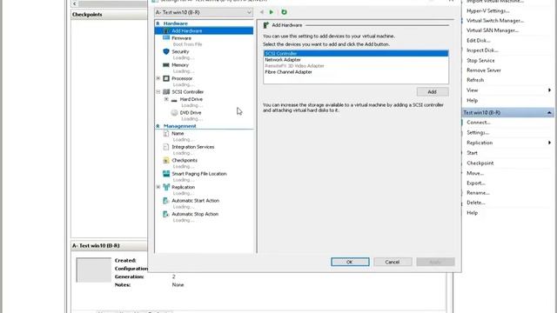The height and width of the screenshot is (313, 557).
Task: Click Rename in Actions pane
Action: coord(478,193)
